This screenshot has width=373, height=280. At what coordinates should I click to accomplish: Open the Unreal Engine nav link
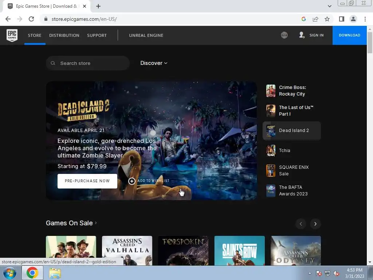pyautogui.click(x=146, y=35)
